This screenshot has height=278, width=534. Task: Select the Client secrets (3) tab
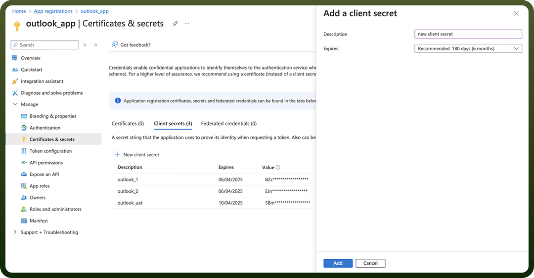pos(173,124)
